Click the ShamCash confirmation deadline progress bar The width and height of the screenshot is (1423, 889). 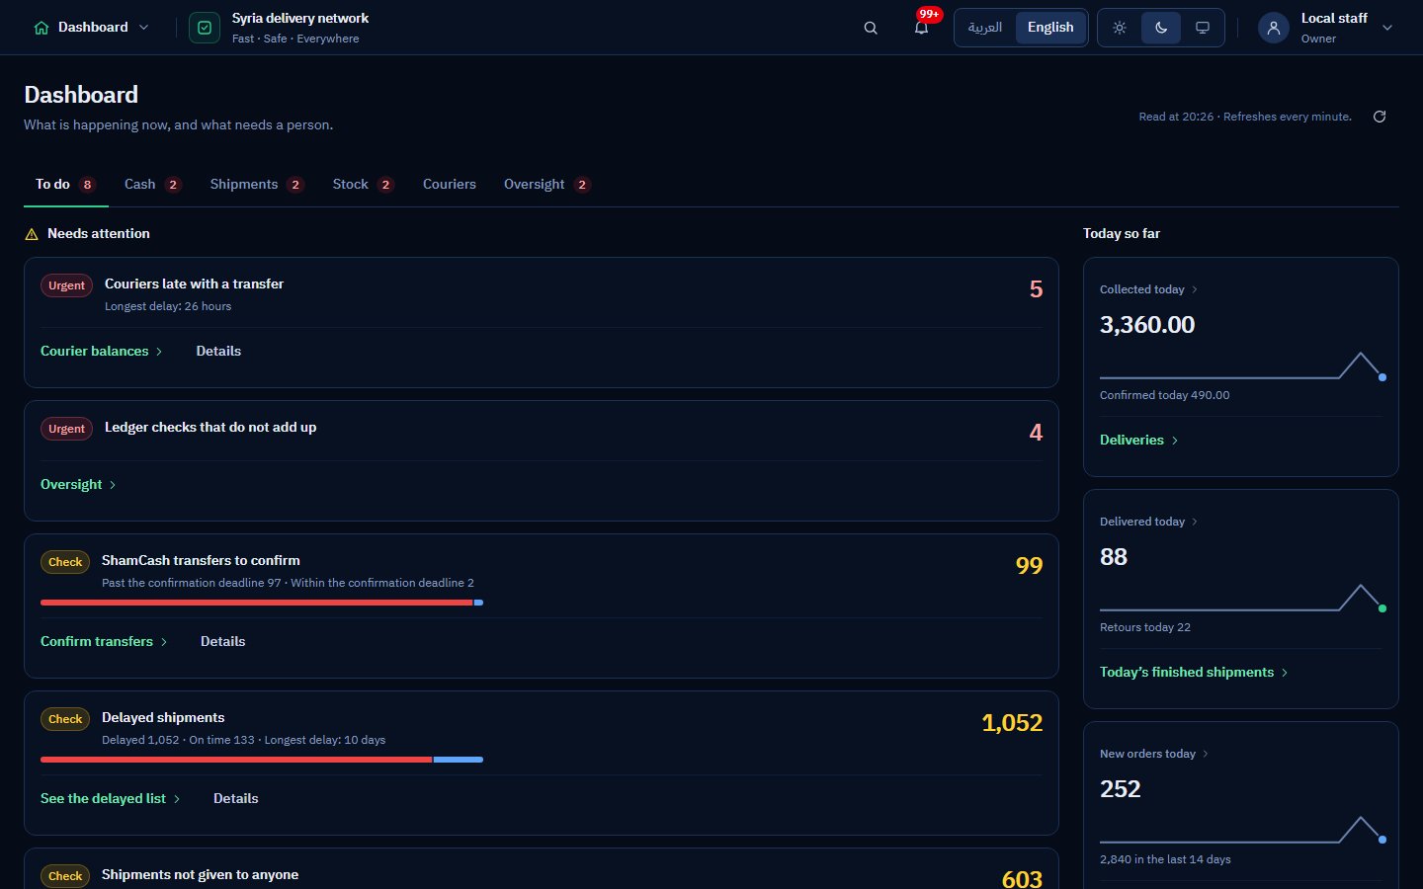point(262,603)
